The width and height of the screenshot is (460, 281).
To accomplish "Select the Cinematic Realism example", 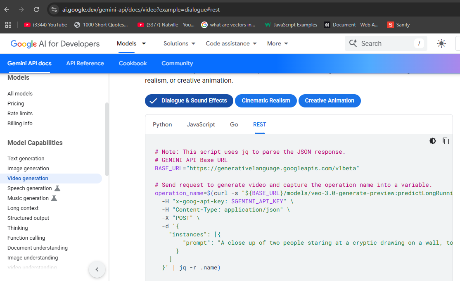I will 266,101.
